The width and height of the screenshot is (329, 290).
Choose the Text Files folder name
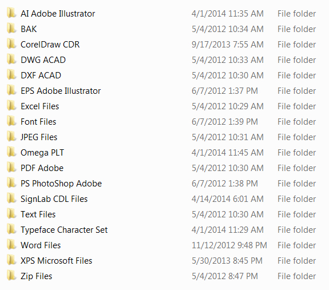coord(38,214)
